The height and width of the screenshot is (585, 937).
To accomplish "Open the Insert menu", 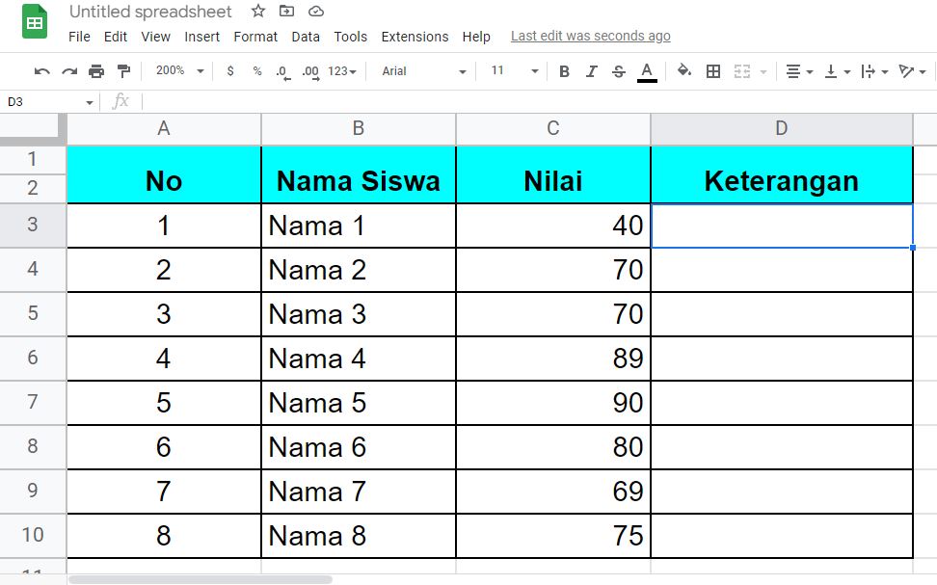I will [202, 37].
